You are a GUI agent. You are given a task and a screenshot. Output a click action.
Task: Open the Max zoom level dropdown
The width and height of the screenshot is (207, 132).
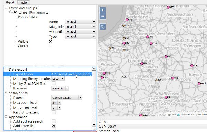tap(56, 102)
